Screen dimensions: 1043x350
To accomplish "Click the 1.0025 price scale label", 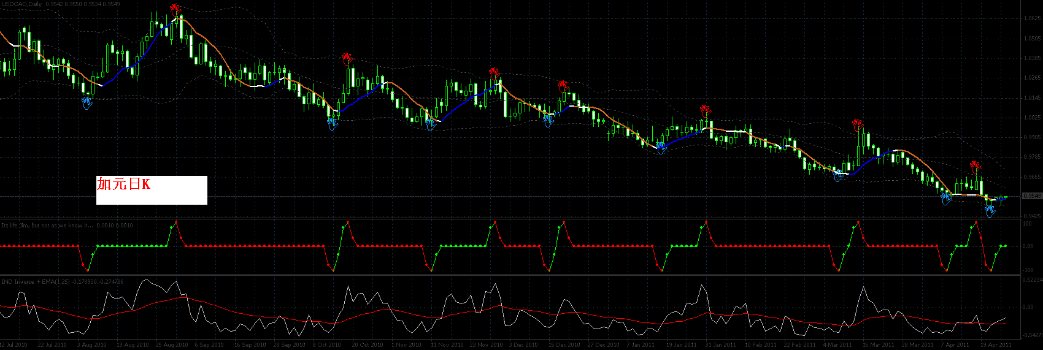I will 1032,117.
